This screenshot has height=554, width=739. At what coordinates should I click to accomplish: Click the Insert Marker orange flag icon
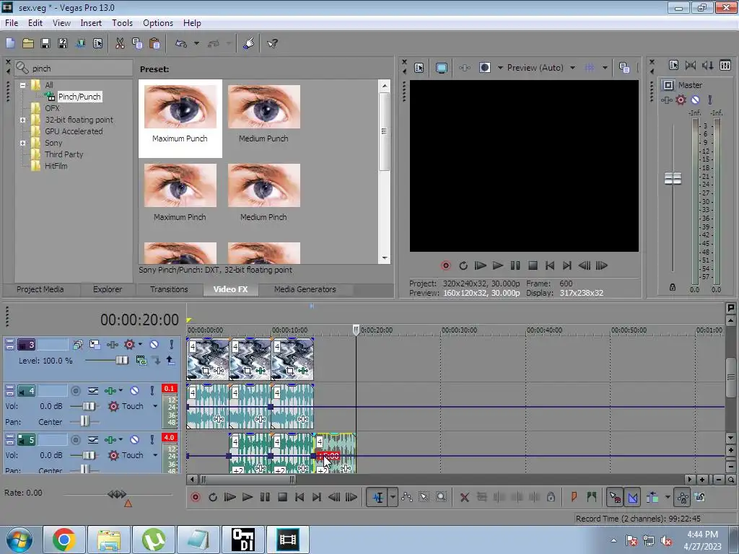tap(574, 497)
